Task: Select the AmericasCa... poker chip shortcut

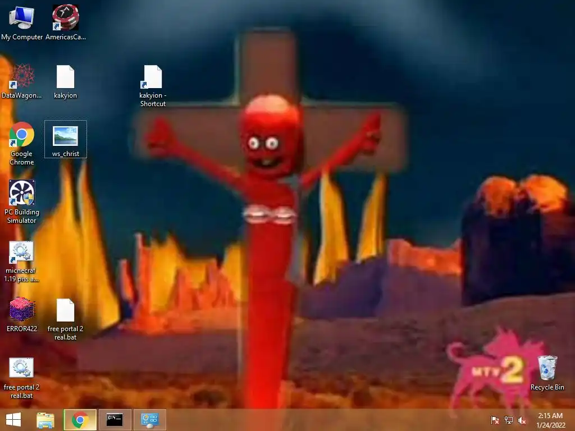Action: [65, 22]
